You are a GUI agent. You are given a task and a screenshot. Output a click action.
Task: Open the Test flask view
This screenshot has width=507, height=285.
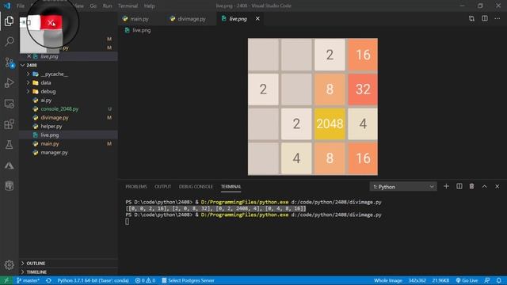tap(9, 145)
